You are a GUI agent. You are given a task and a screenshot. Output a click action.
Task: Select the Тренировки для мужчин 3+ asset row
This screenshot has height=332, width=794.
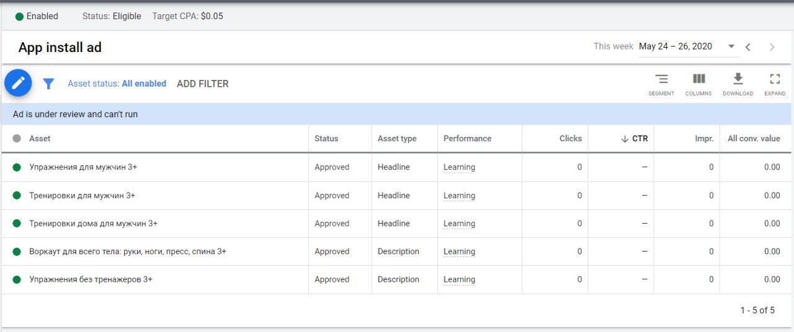(396, 196)
